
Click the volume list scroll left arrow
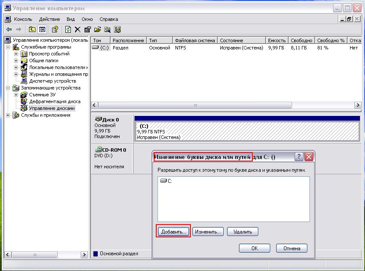point(94,105)
